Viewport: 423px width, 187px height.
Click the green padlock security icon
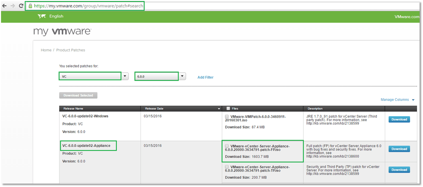(x=30, y=6)
